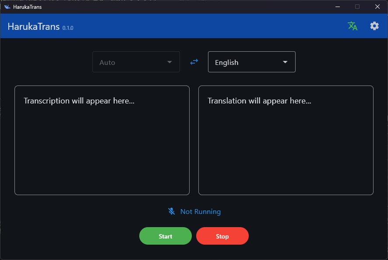Start transcription with the green Start button

165,236
